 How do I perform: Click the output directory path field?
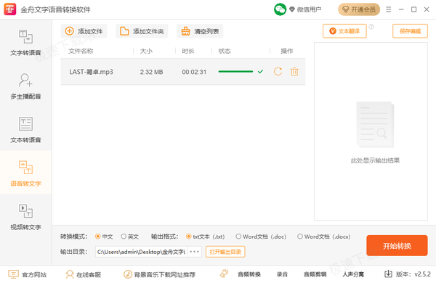[141, 252]
